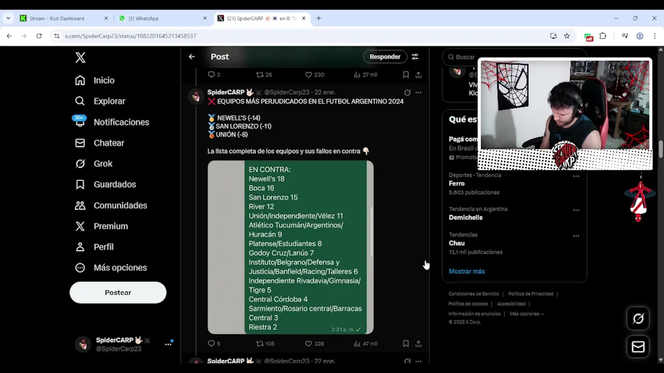This screenshot has height=373, width=664.
Task: Expand footer Más opciones menu
Action: point(527,313)
